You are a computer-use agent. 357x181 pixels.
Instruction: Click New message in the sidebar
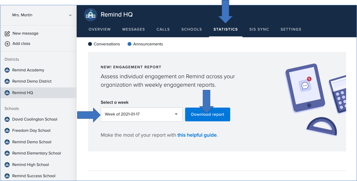point(25,33)
